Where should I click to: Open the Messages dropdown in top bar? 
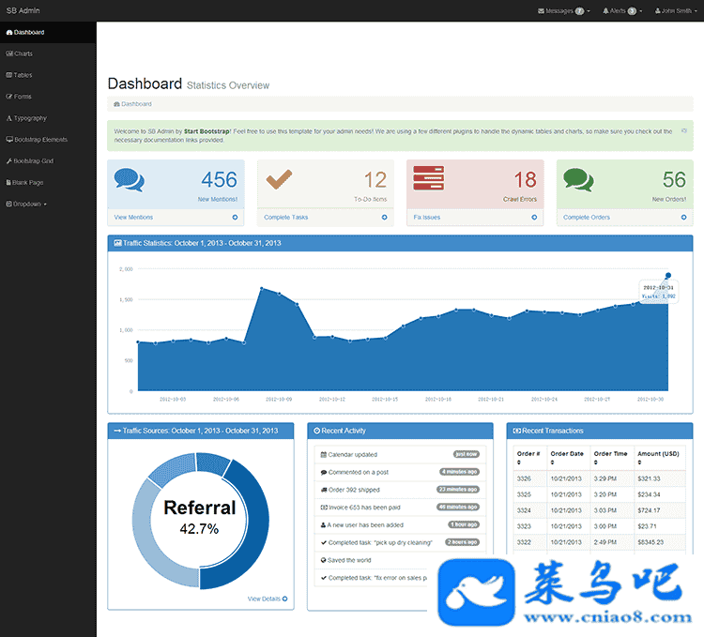coord(563,11)
